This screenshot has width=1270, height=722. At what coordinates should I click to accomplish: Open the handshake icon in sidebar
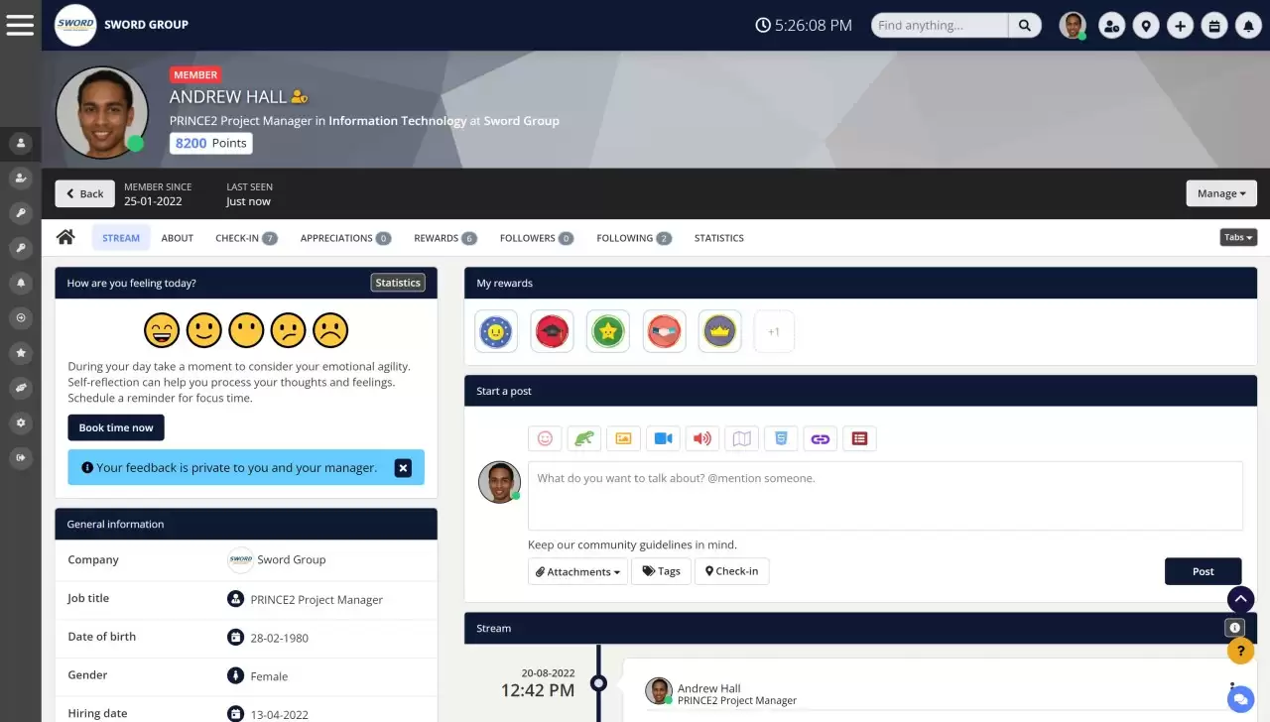click(20, 388)
